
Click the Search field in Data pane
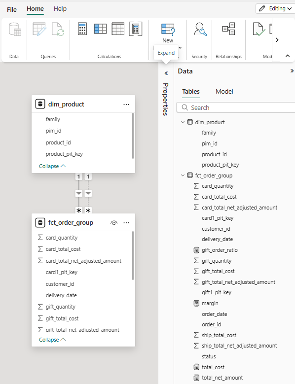point(236,108)
